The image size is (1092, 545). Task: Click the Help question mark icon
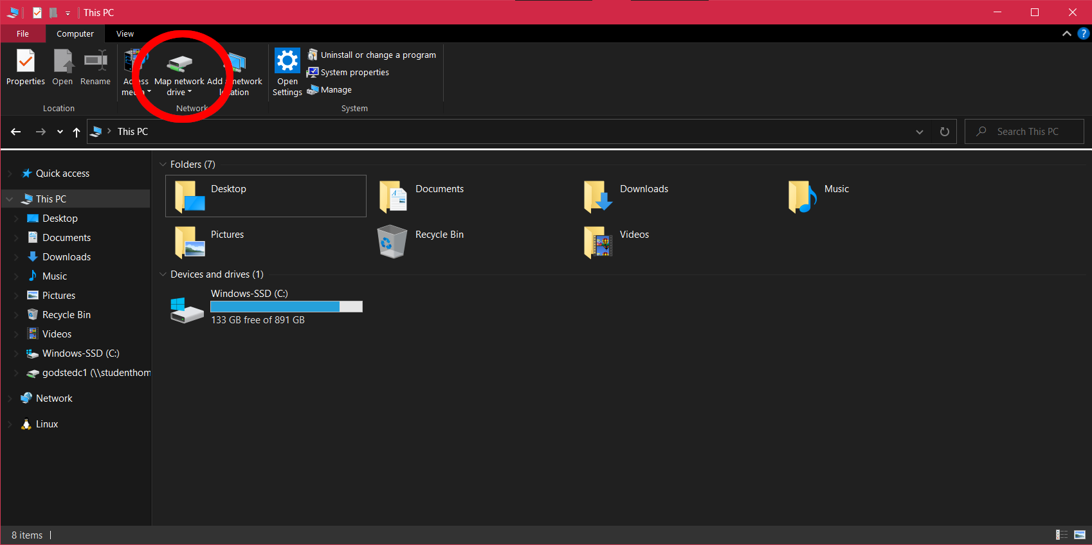pos(1084,33)
